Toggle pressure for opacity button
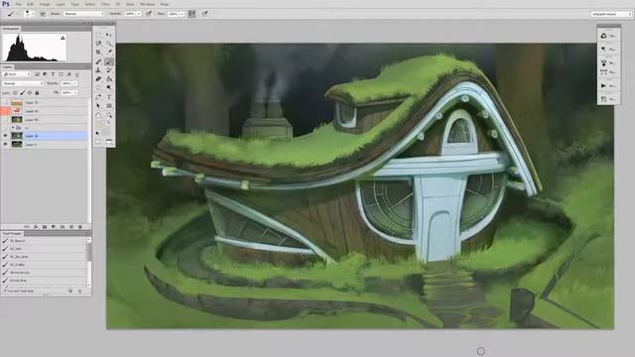 (x=149, y=14)
